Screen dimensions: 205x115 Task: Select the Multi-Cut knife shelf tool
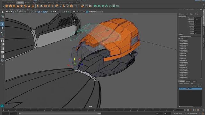60,6
